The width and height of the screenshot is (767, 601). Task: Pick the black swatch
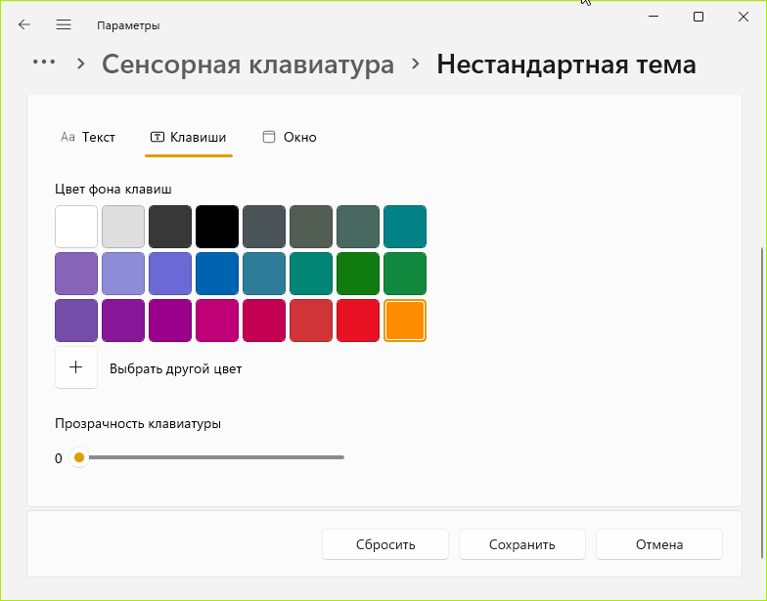pos(217,227)
